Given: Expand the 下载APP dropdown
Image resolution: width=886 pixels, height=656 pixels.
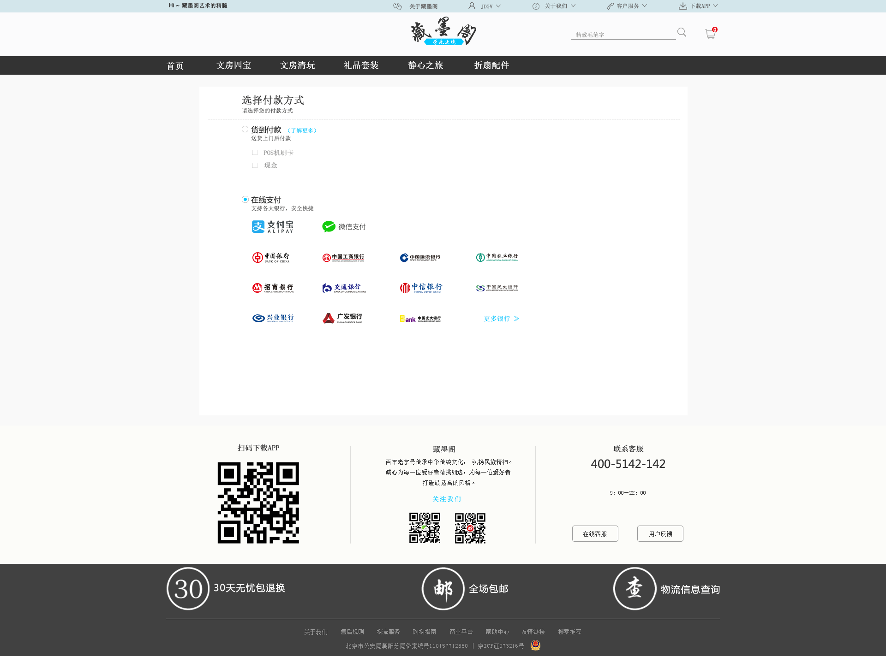Looking at the screenshot, I should (x=700, y=6).
